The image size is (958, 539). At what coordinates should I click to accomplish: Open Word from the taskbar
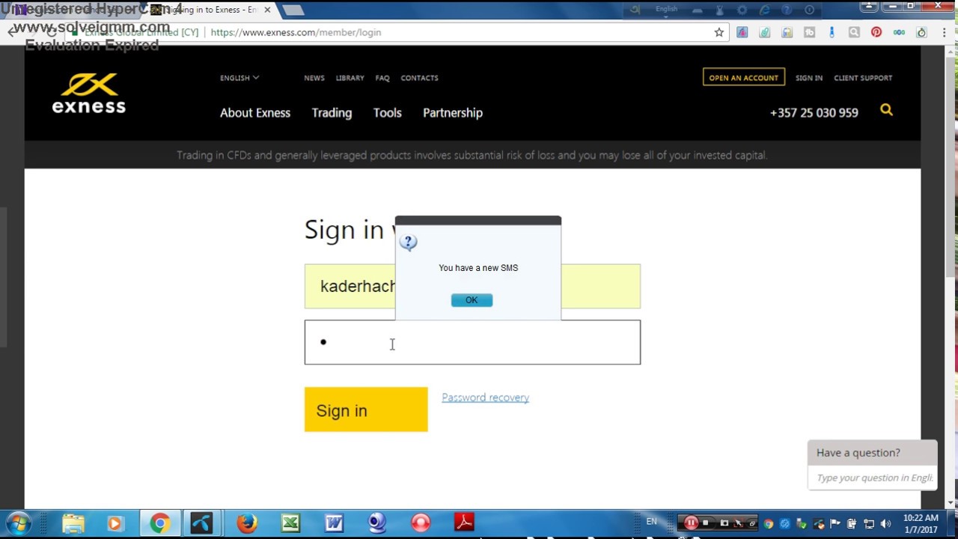[334, 523]
